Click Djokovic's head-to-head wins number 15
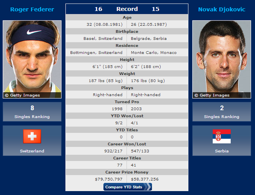This screenshot has width=255, height=195. coord(156,9)
